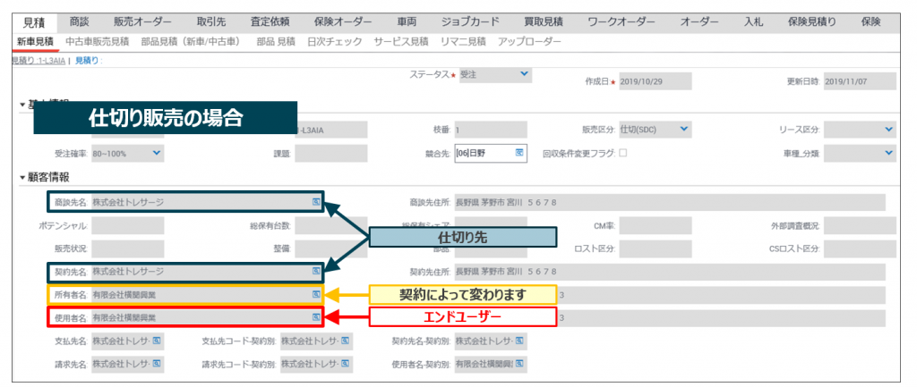Image resolution: width=917 pixels, height=387 pixels.
Task: Click lookup icon in 所有者名 field
Action: [x=315, y=293]
